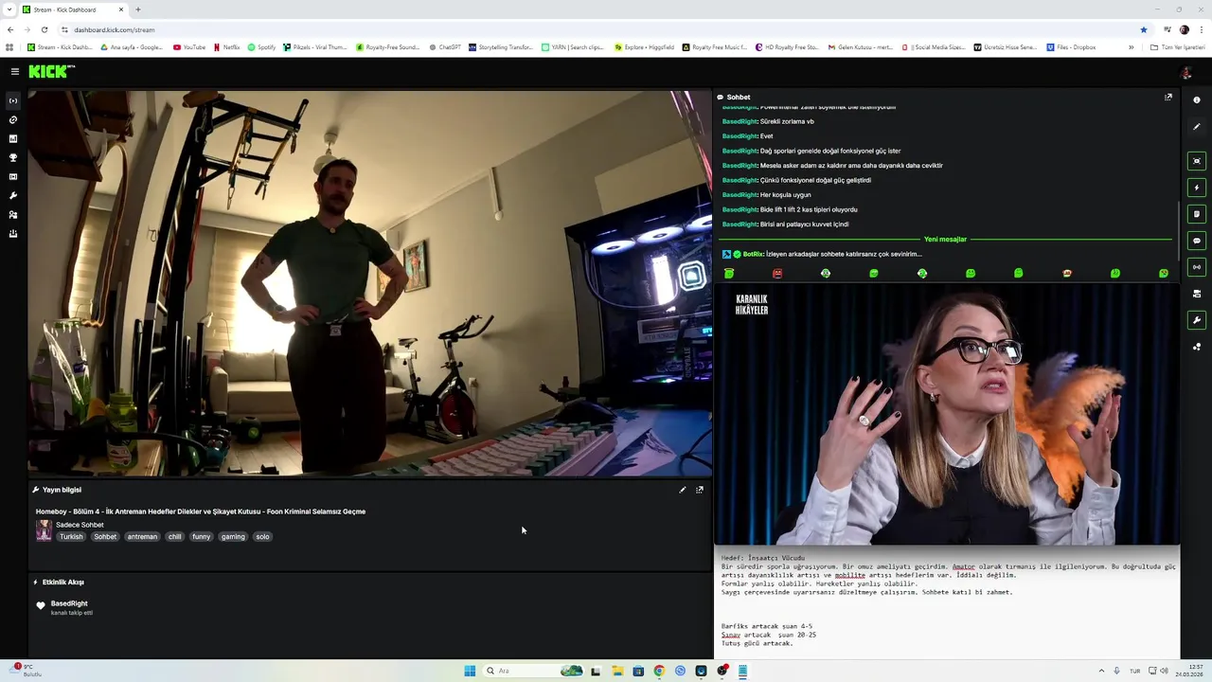Open the Chrome three-dot menu
This screenshot has width=1212, height=682.
1201,29
